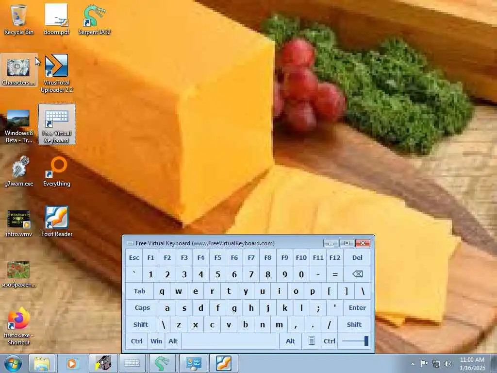
Task: Click the letter m key
Action: click(279, 324)
